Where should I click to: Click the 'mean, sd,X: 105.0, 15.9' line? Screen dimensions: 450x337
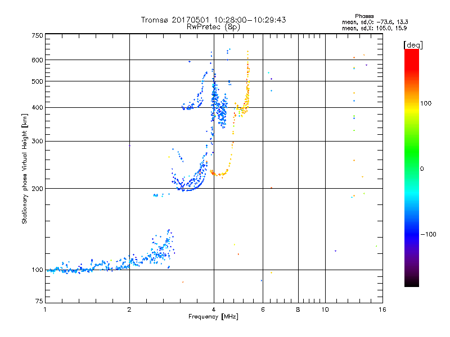374,28
